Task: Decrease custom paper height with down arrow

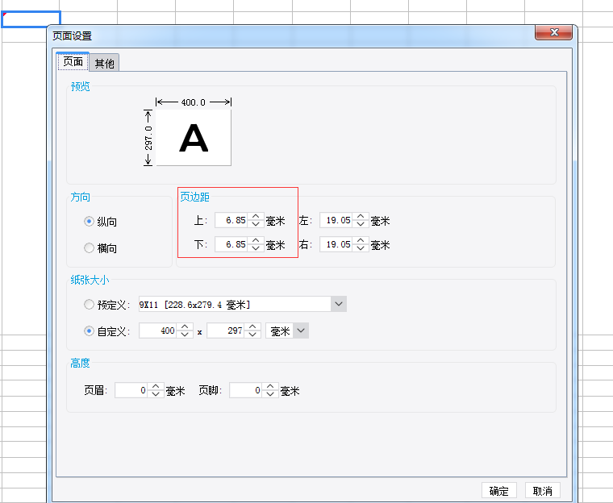Action: coord(253,335)
